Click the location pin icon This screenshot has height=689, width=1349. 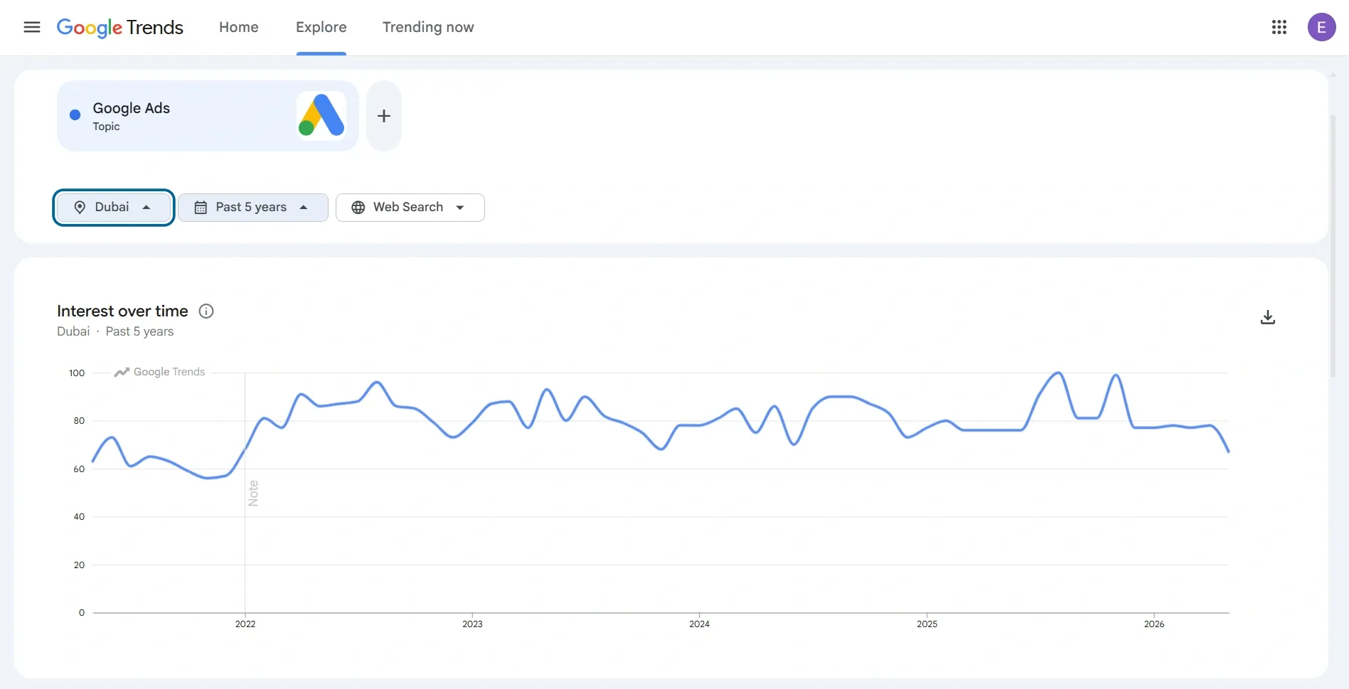pyautogui.click(x=80, y=207)
